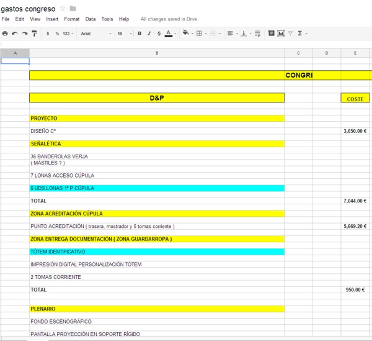Open the Insert menu
This screenshot has height=341, width=372.
(52, 19)
